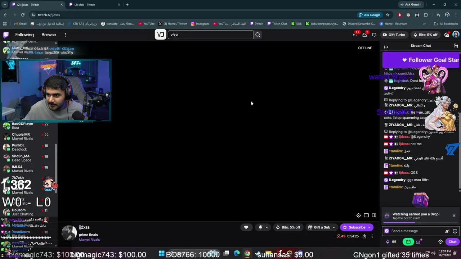
Task: Click Ask Google in the address bar
Action: tap(370, 15)
